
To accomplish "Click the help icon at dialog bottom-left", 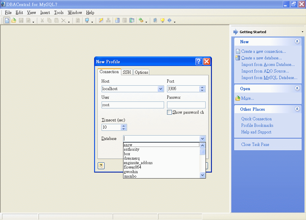I will (x=101, y=166).
